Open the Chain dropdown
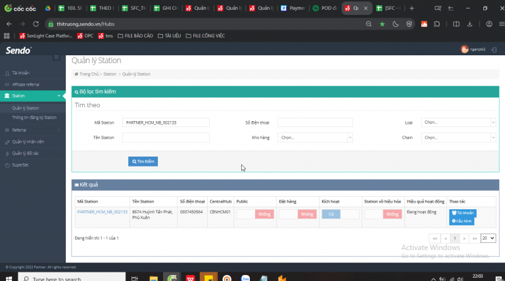505x281 pixels. click(x=458, y=138)
